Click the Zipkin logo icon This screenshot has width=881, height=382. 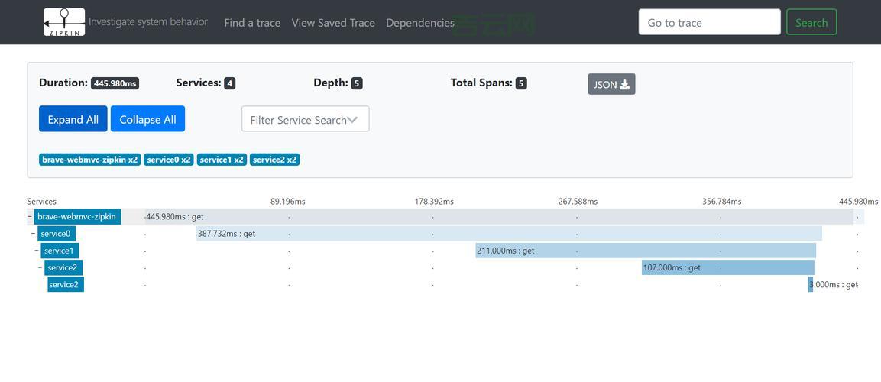click(x=64, y=22)
